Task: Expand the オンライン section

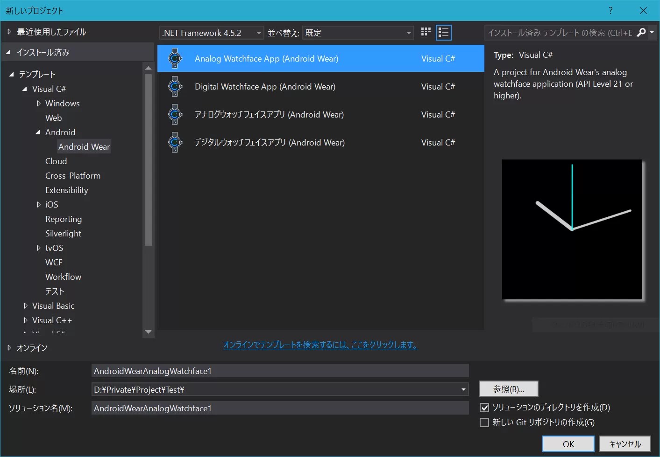Action: click(9, 347)
